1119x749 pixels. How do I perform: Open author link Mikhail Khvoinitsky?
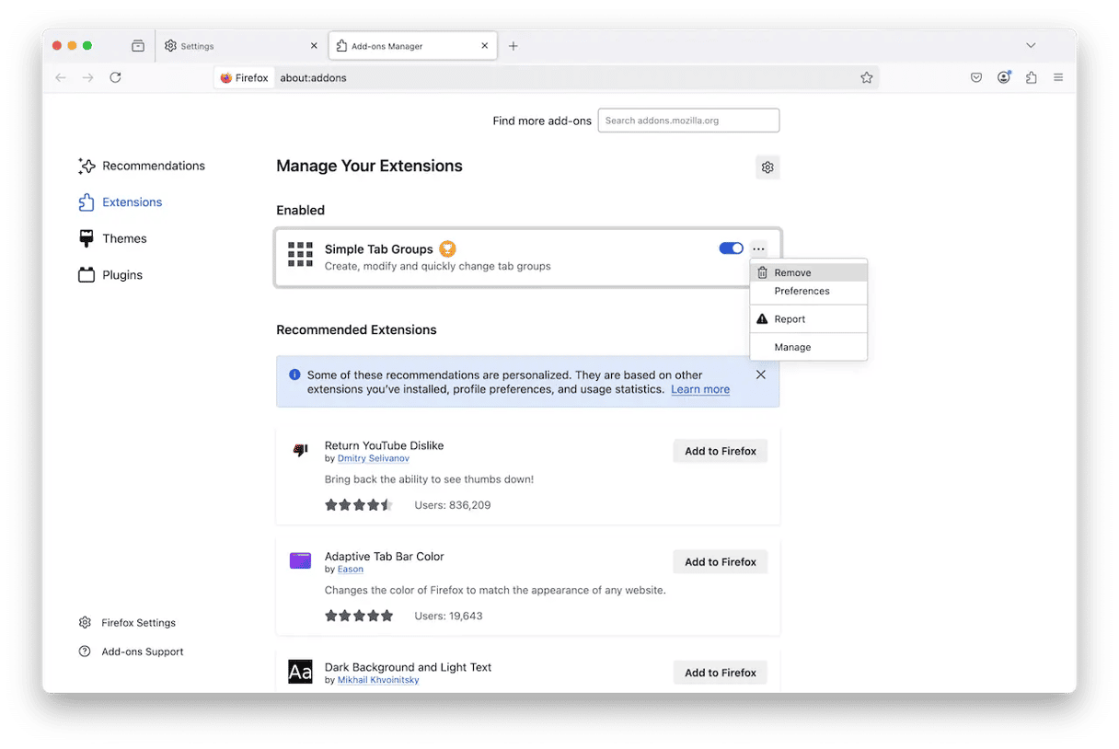pos(378,680)
